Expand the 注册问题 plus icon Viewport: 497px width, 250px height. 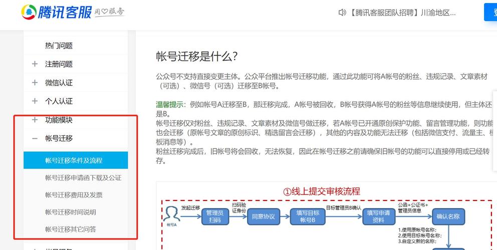pos(35,64)
